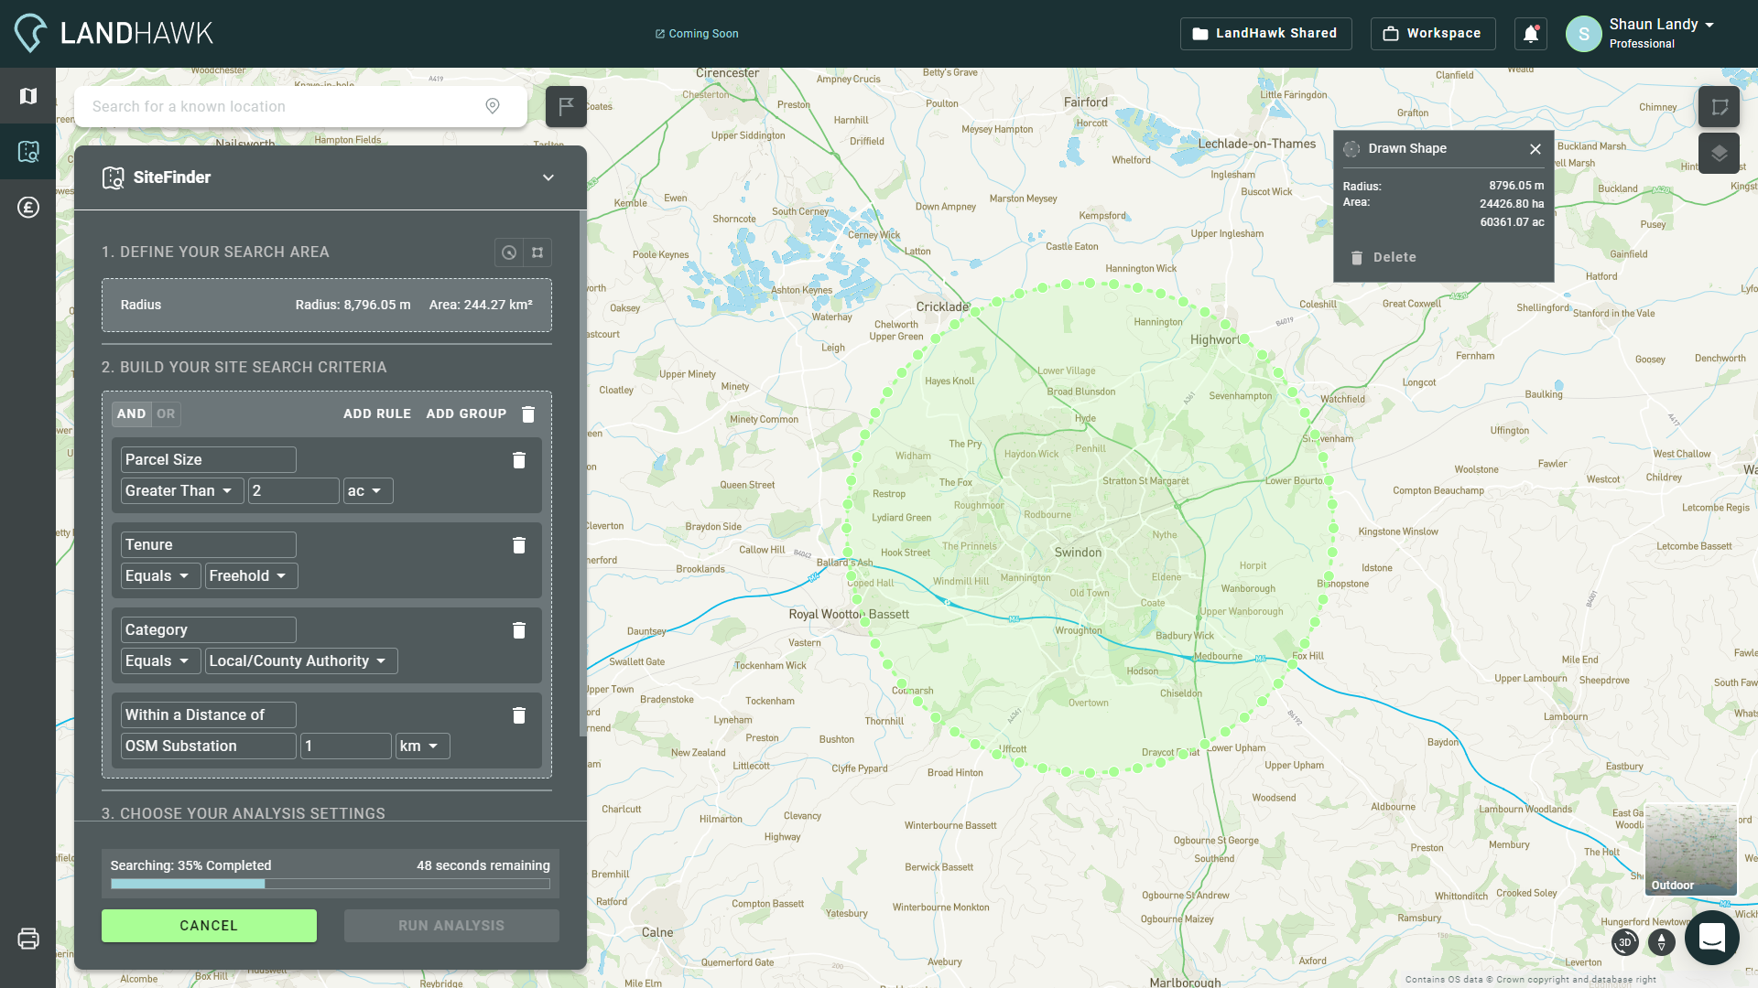The image size is (1758, 988).
Task: Click the compass north reset button
Action: tap(1662, 941)
